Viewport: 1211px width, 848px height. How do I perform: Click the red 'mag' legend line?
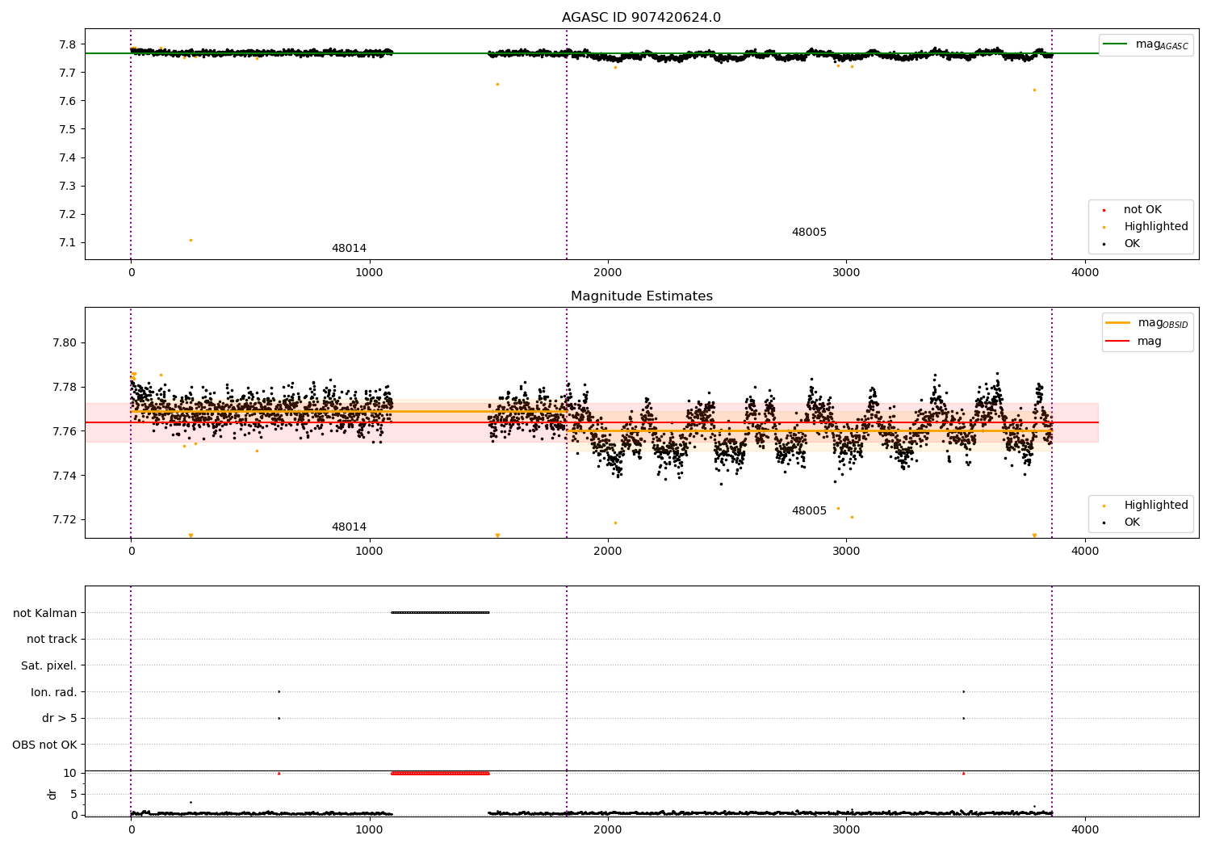click(x=1118, y=342)
